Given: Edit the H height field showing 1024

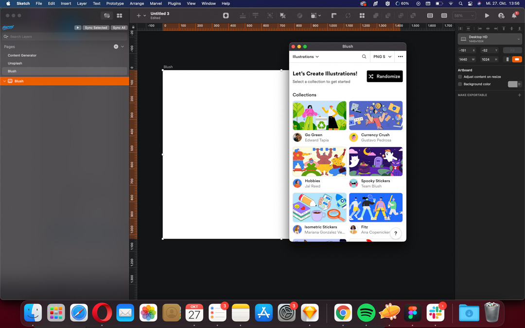Looking at the screenshot, I should [x=490, y=59].
